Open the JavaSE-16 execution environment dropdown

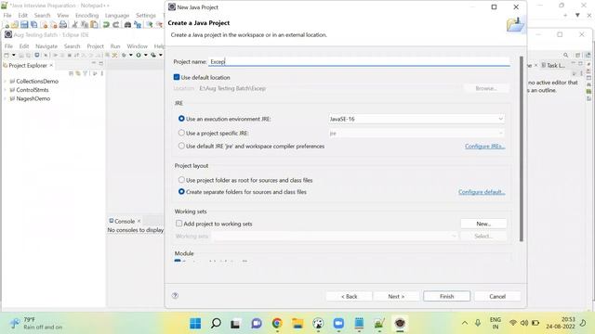(416, 119)
